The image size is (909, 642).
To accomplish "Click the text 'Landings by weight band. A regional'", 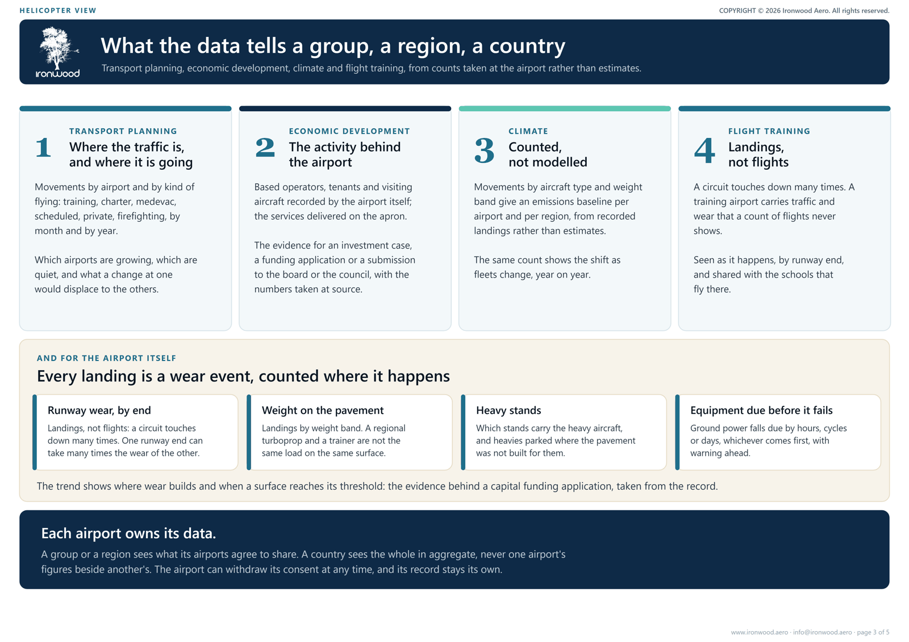I will pyautogui.click(x=333, y=440).
